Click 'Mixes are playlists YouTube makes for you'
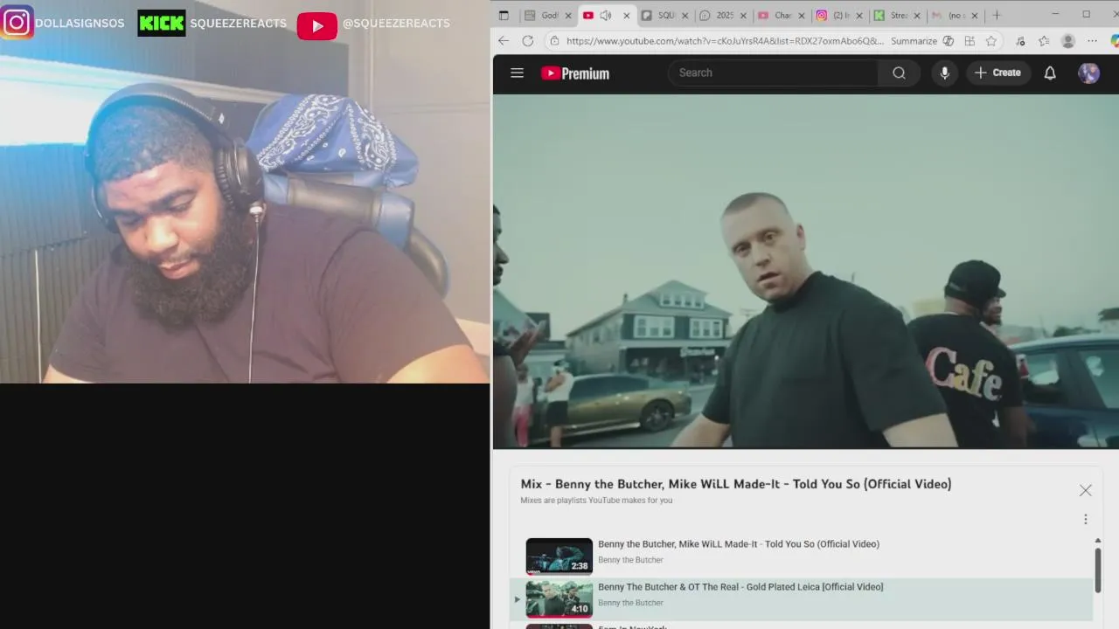The width and height of the screenshot is (1119, 629). coord(596,501)
